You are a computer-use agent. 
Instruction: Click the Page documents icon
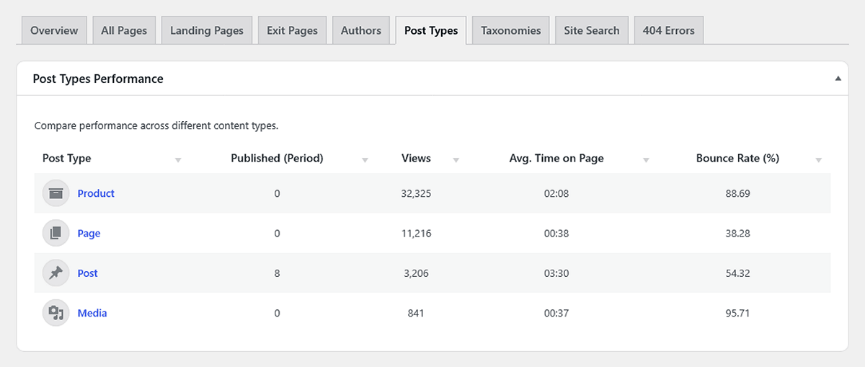pos(56,234)
